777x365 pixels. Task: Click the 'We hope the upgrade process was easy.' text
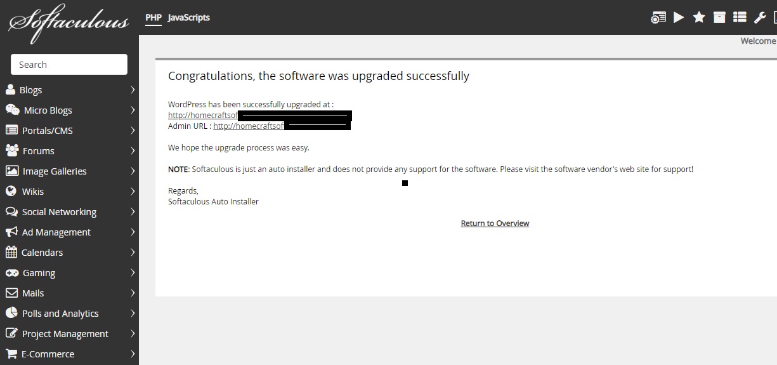238,147
